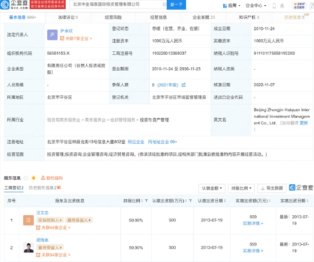Switch to 知识产权 tab
The width and height of the screenshot is (314, 262).
pyautogui.click(x=249, y=18)
